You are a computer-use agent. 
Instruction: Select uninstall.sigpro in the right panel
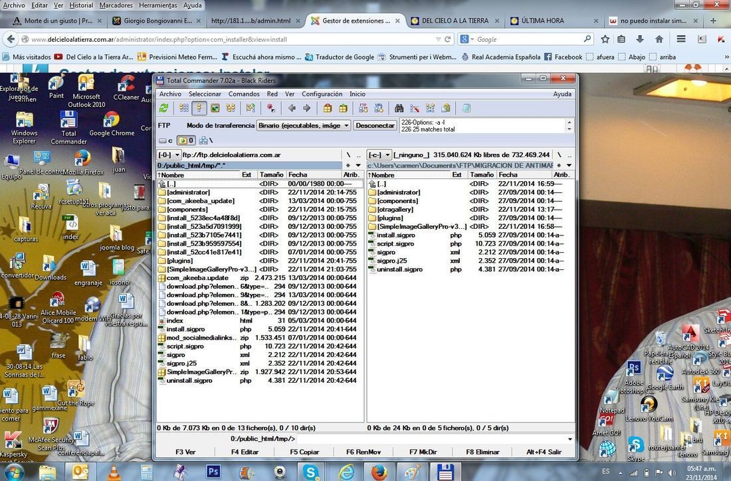(x=400, y=269)
